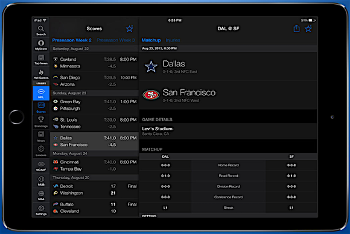The image size is (350, 234).
Task: Open Settings gear in sidebar
Action: point(41,210)
